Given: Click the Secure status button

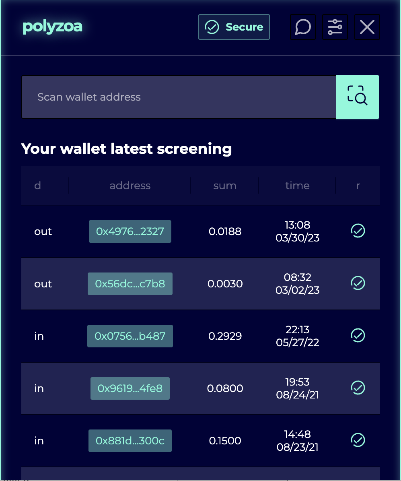Looking at the screenshot, I should (234, 27).
